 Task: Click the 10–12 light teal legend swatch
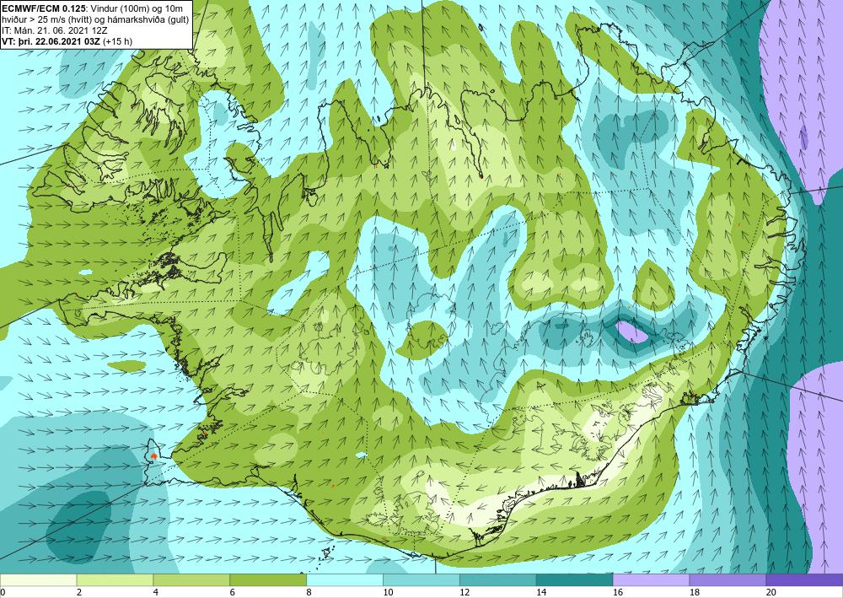(x=421, y=580)
